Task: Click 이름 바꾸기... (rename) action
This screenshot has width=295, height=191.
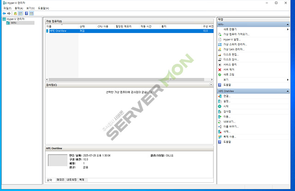Action: point(231,127)
